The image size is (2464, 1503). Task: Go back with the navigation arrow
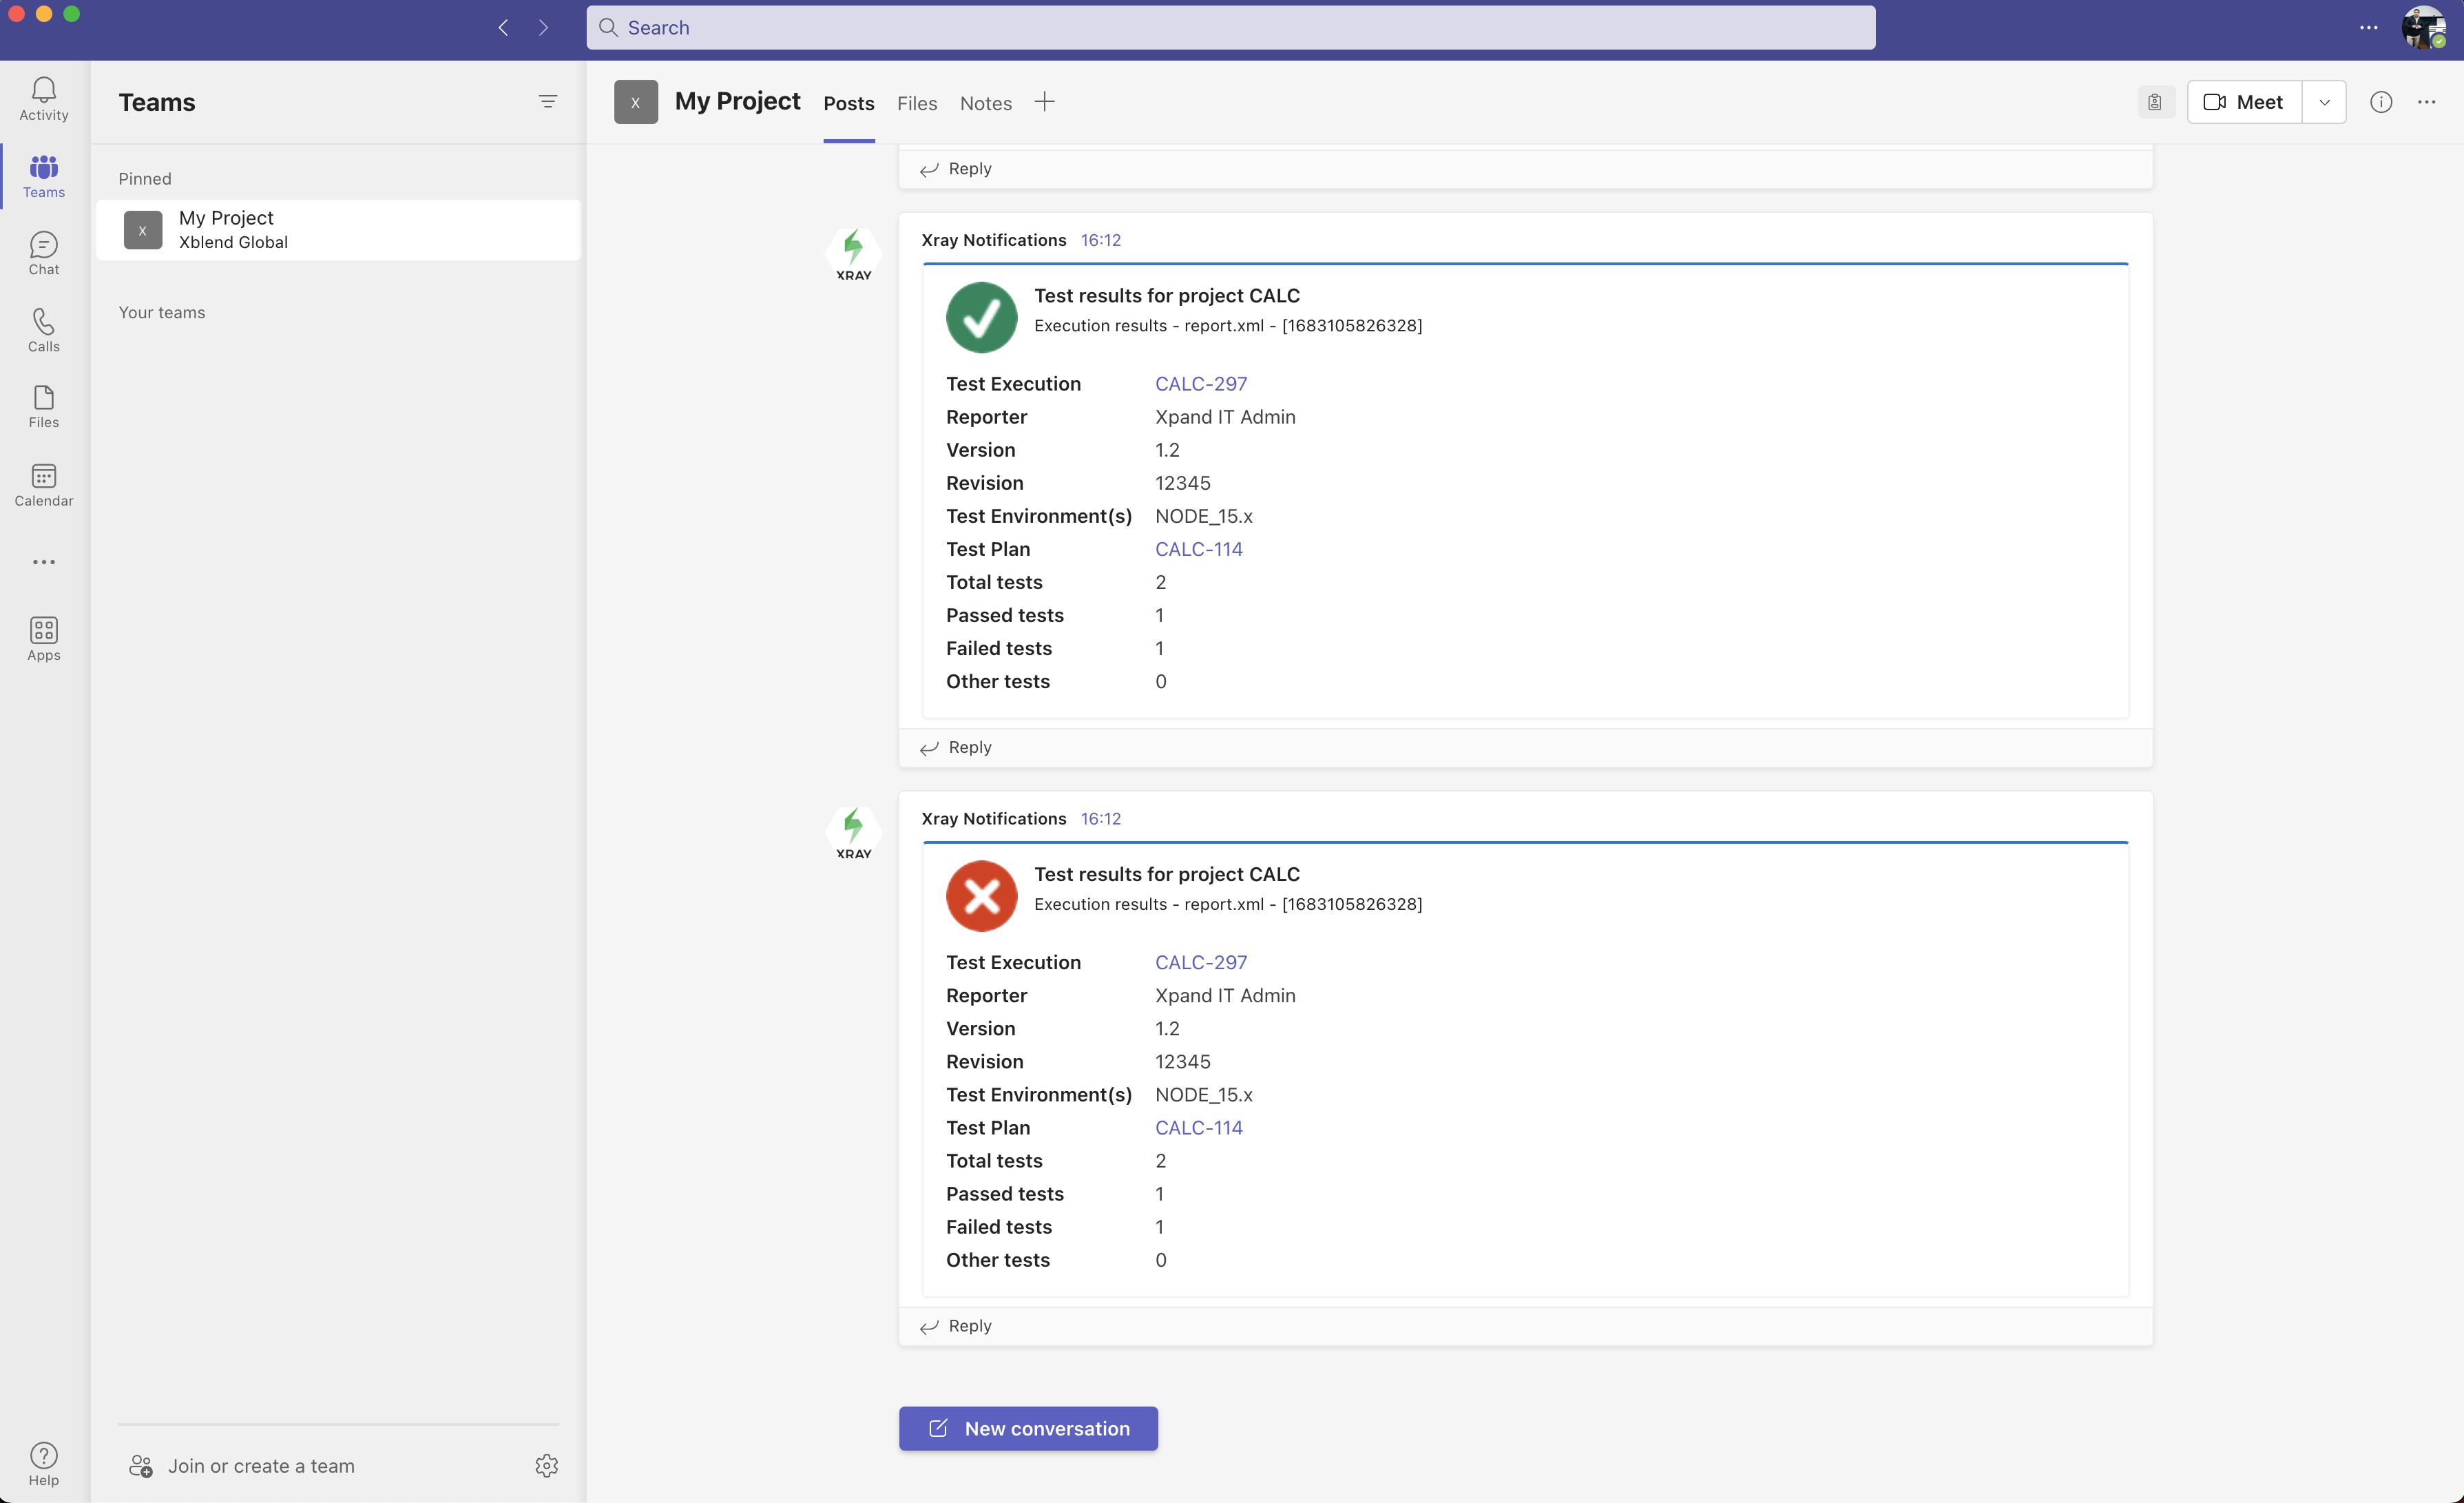pos(504,28)
